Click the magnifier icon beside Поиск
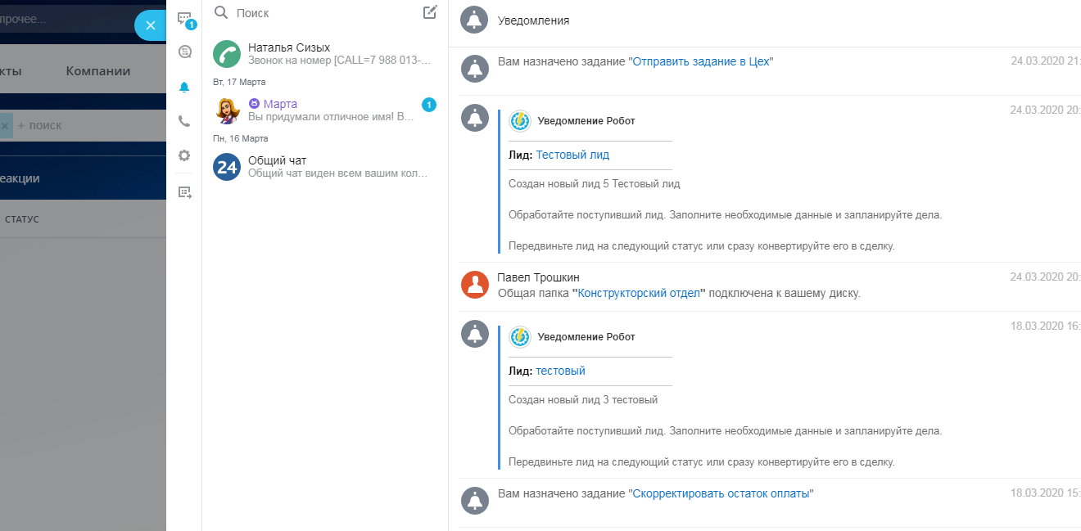The image size is (1081, 531). click(220, 12)
